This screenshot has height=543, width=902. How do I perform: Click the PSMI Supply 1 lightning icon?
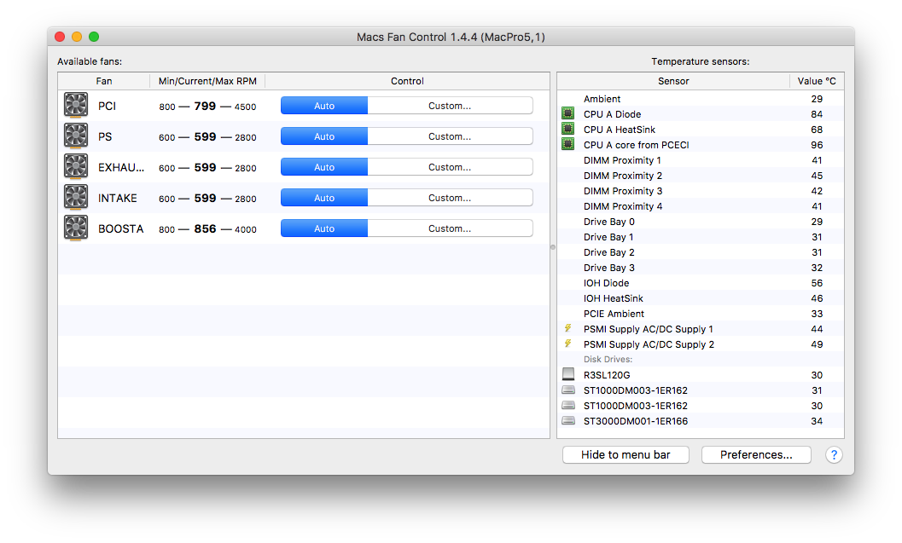tap(567, 328)
